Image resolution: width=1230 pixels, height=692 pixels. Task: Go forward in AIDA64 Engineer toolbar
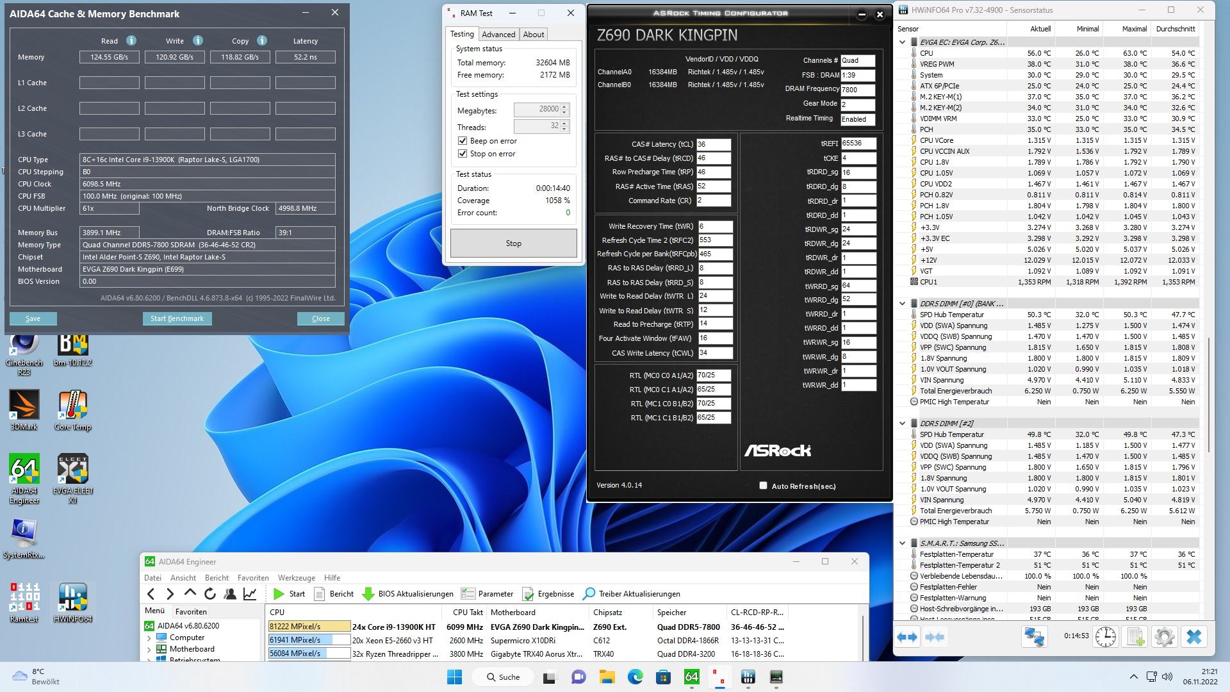click(x=170, y=594)
